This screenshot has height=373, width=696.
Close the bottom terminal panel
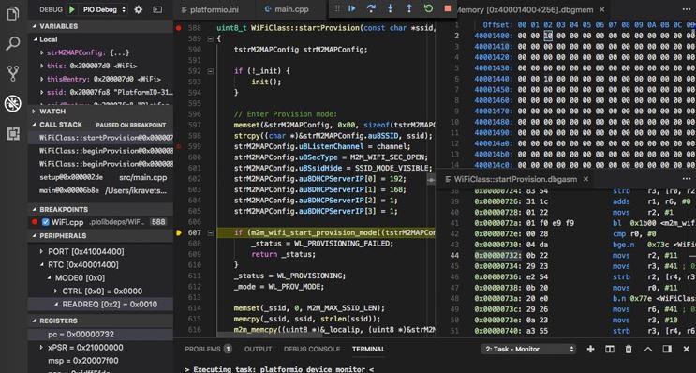[686, 349]
